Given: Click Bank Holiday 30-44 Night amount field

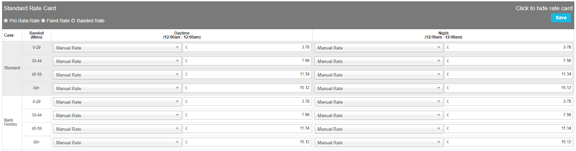Looking at the screenshot, I should [508, 115].
